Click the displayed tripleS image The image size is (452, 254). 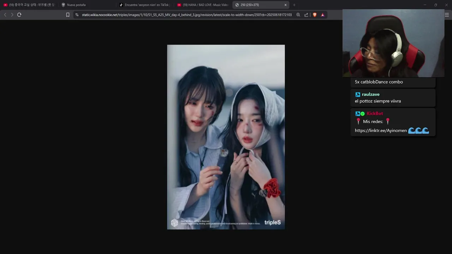226,137
